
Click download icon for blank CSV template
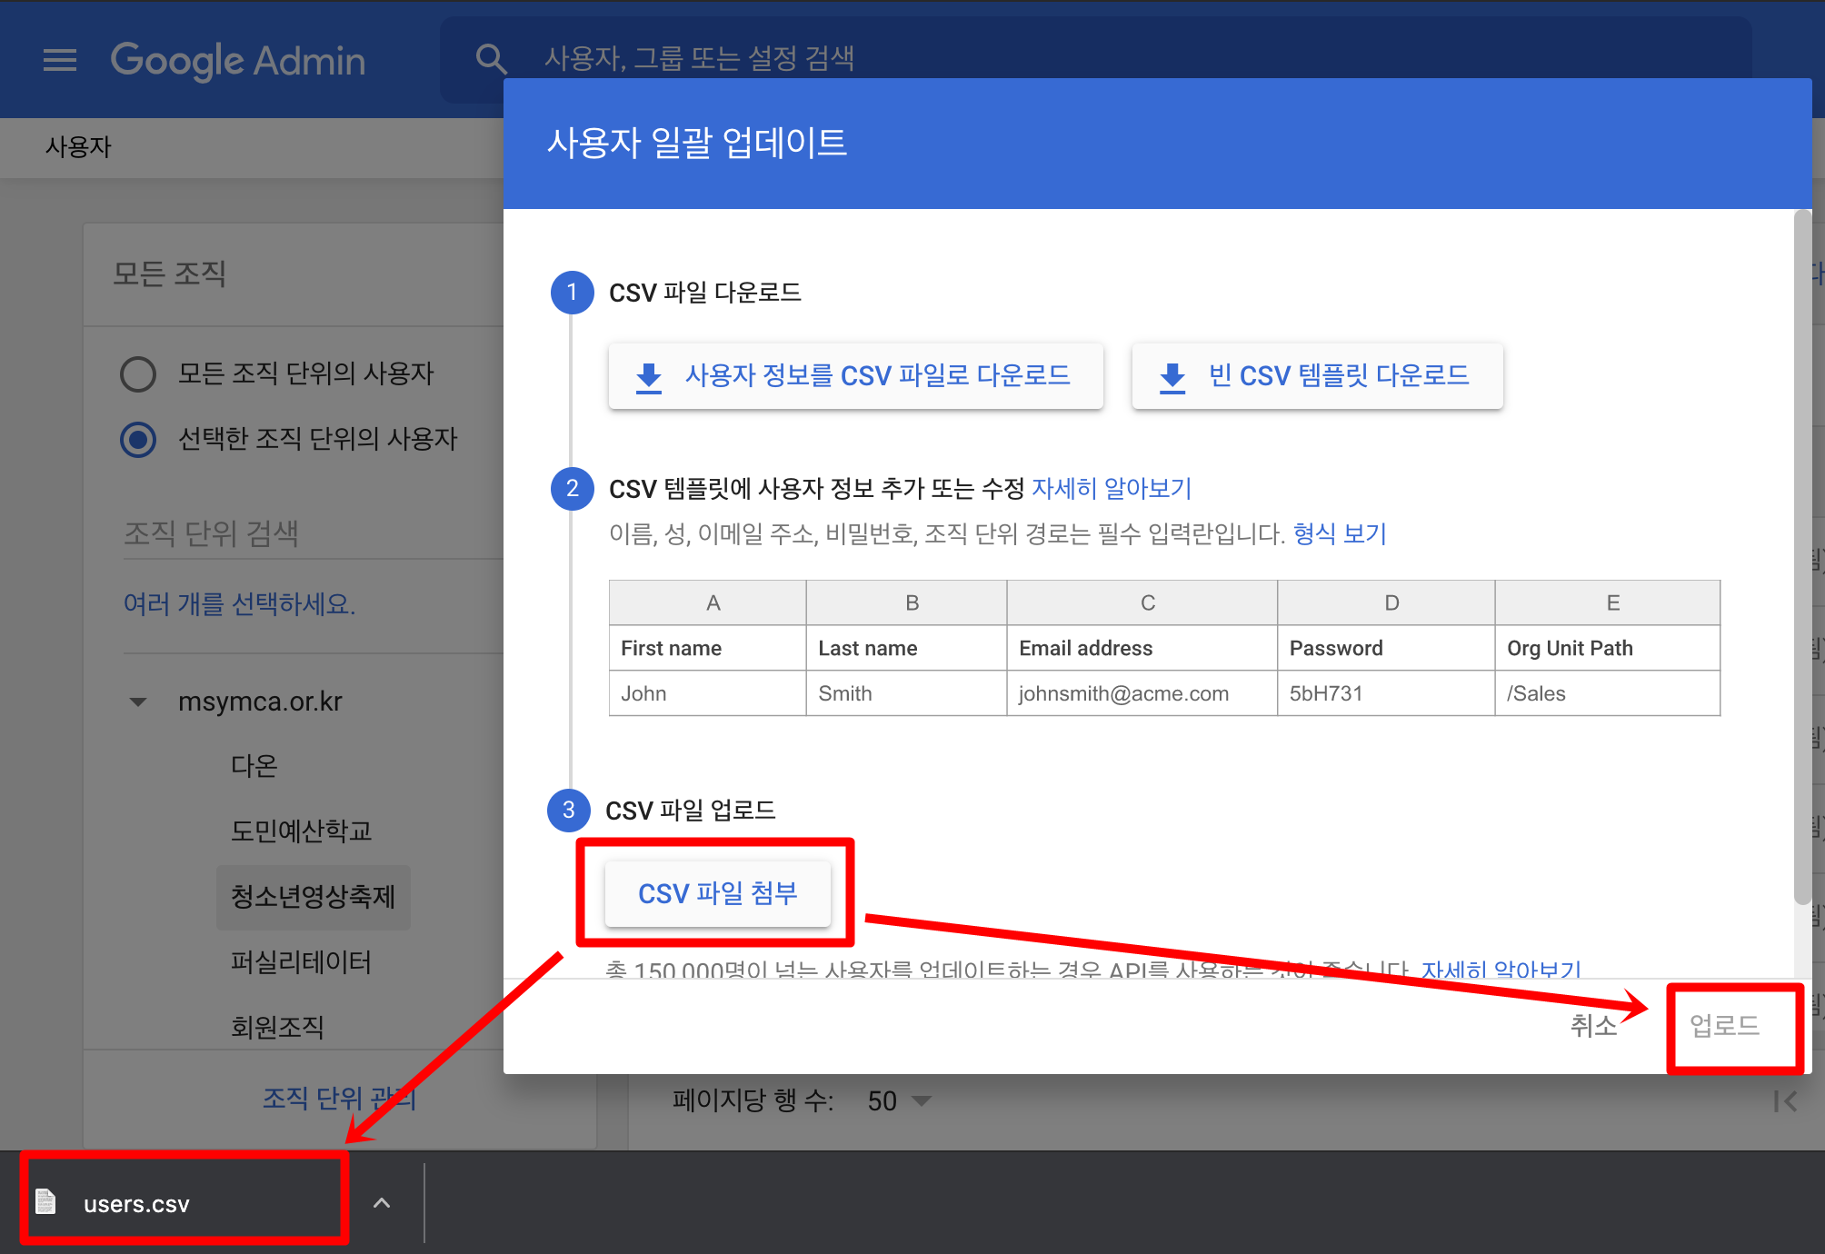tap(1172, 376)
